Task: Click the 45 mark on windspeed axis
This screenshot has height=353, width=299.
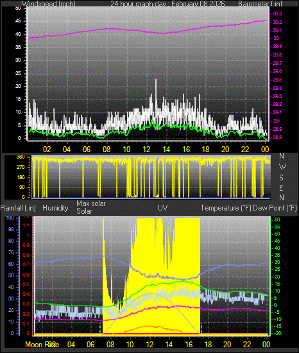Action: tap(18, 21)
